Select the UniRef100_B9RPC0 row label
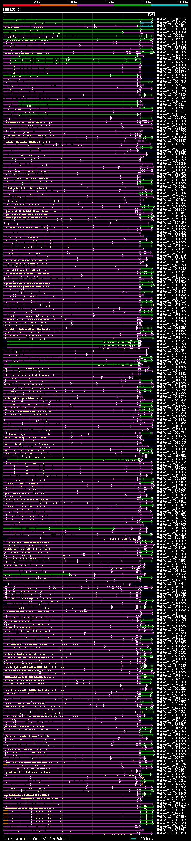 pyautogui.click(x=171, y=124)
